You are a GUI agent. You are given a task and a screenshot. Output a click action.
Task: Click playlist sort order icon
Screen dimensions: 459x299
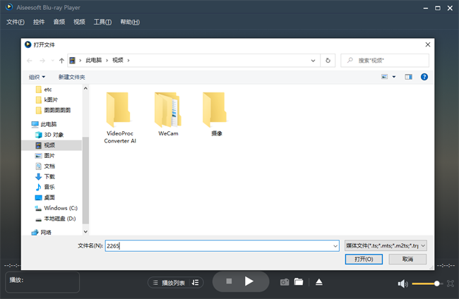[195, 282]
